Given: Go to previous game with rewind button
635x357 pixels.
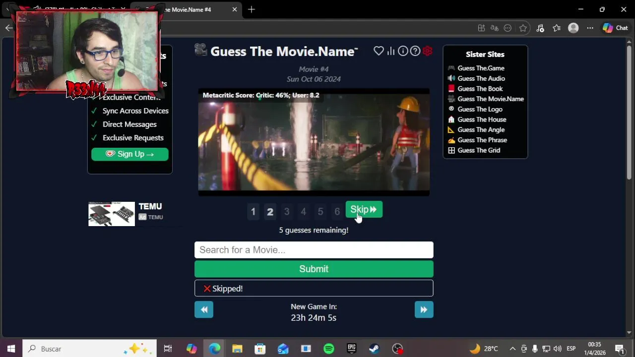Looking at the screenshot, I should point(204,310).
